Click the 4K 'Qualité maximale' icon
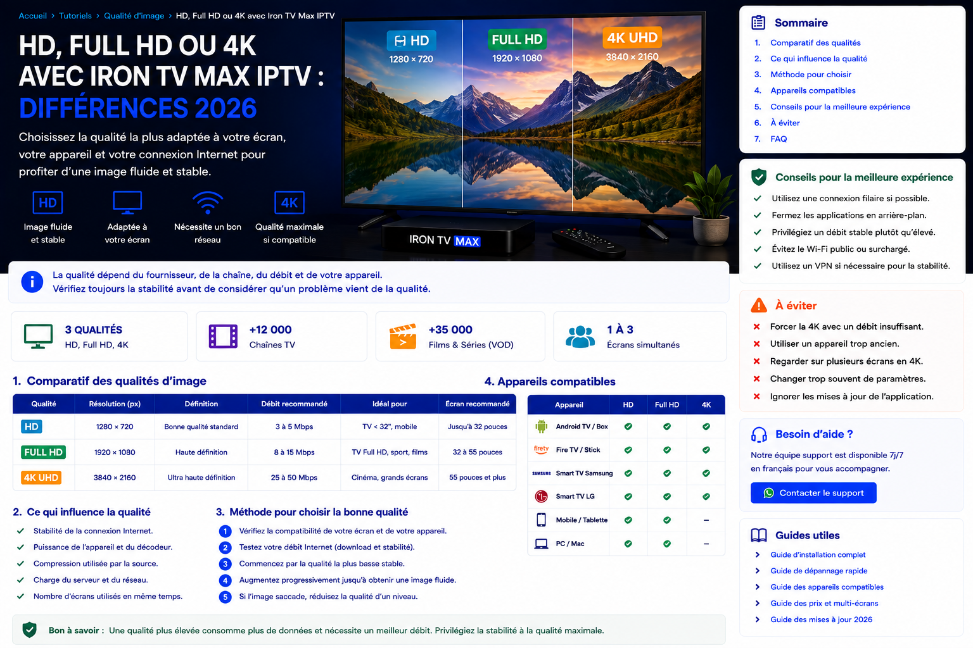Screen dimensions: 973x648 pyautogui.click(x=289, y=202)
